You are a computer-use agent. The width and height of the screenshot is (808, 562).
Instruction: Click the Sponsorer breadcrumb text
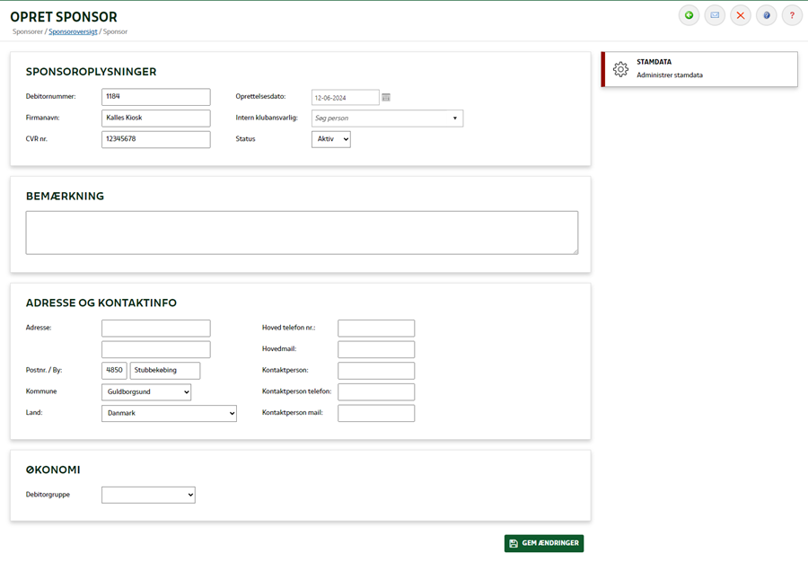point(28,31)
